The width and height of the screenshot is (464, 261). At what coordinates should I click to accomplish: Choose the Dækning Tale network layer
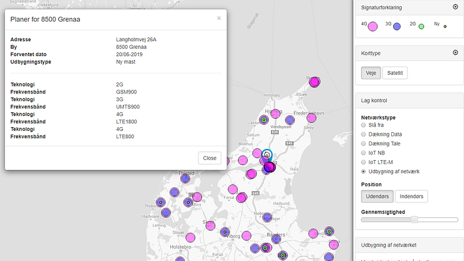click(364, 143)
